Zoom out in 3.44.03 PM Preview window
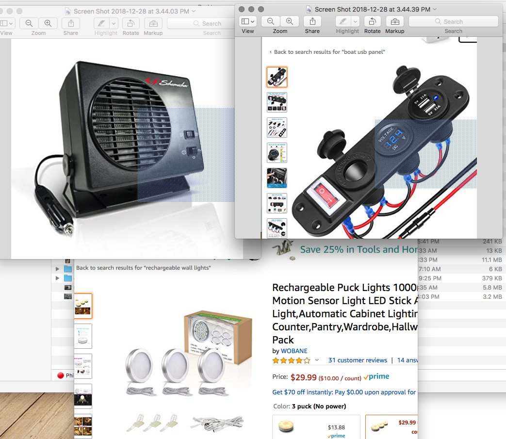506x439 pixels. click(29, 24)
